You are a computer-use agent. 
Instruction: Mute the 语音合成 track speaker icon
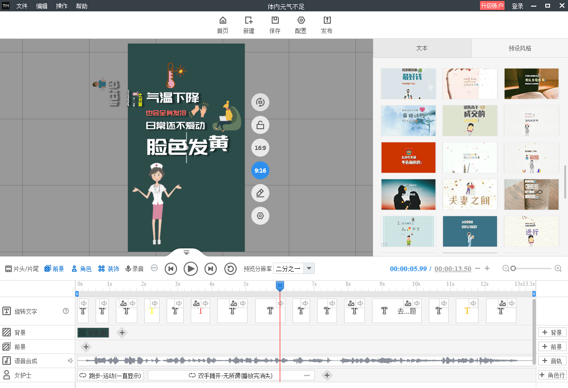(71, 361)
